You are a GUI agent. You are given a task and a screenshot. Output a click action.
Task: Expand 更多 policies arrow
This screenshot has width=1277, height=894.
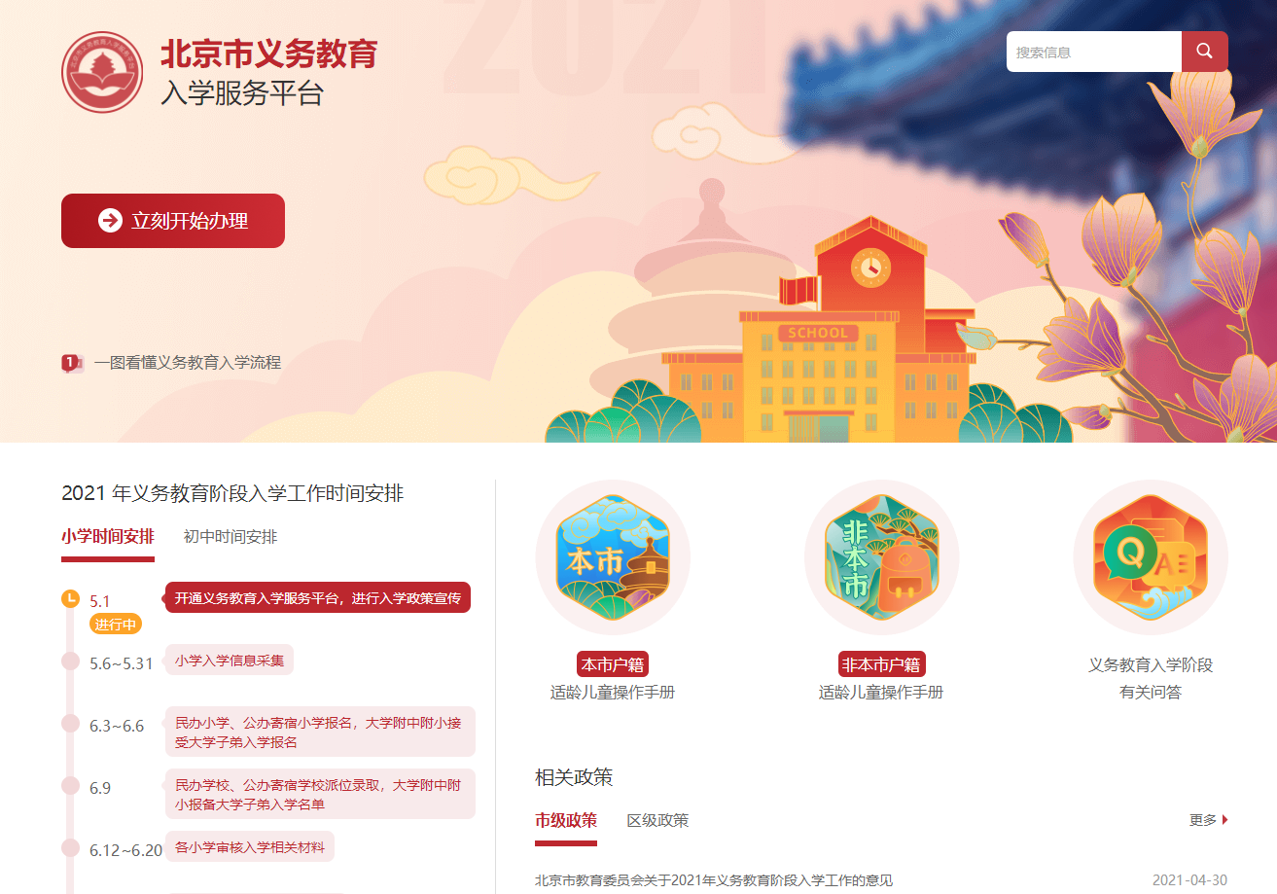[x=1225, y=820]
